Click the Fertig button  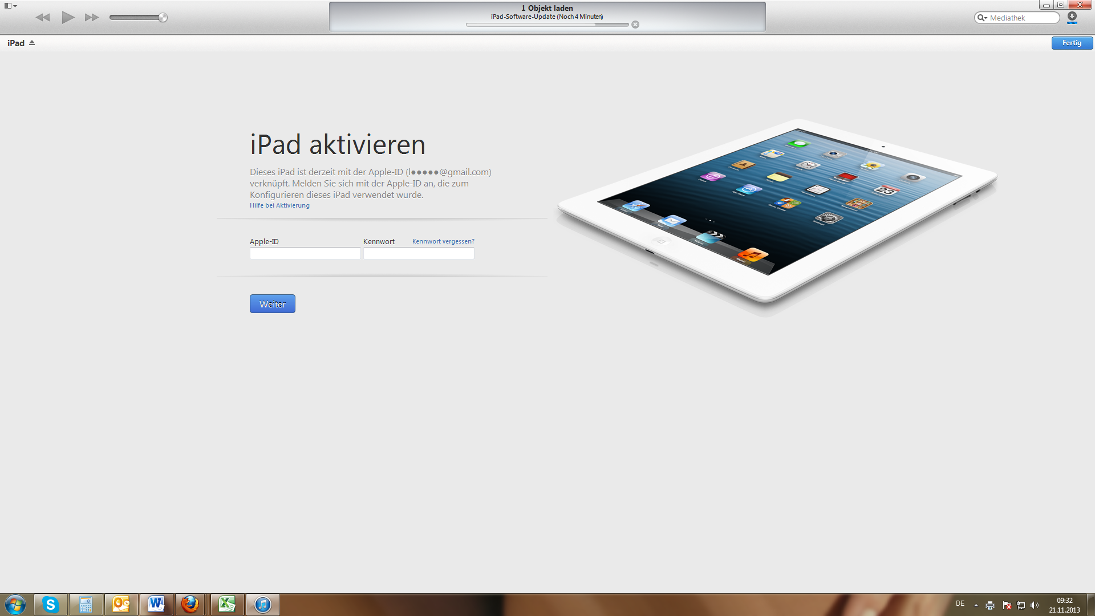1072,43
